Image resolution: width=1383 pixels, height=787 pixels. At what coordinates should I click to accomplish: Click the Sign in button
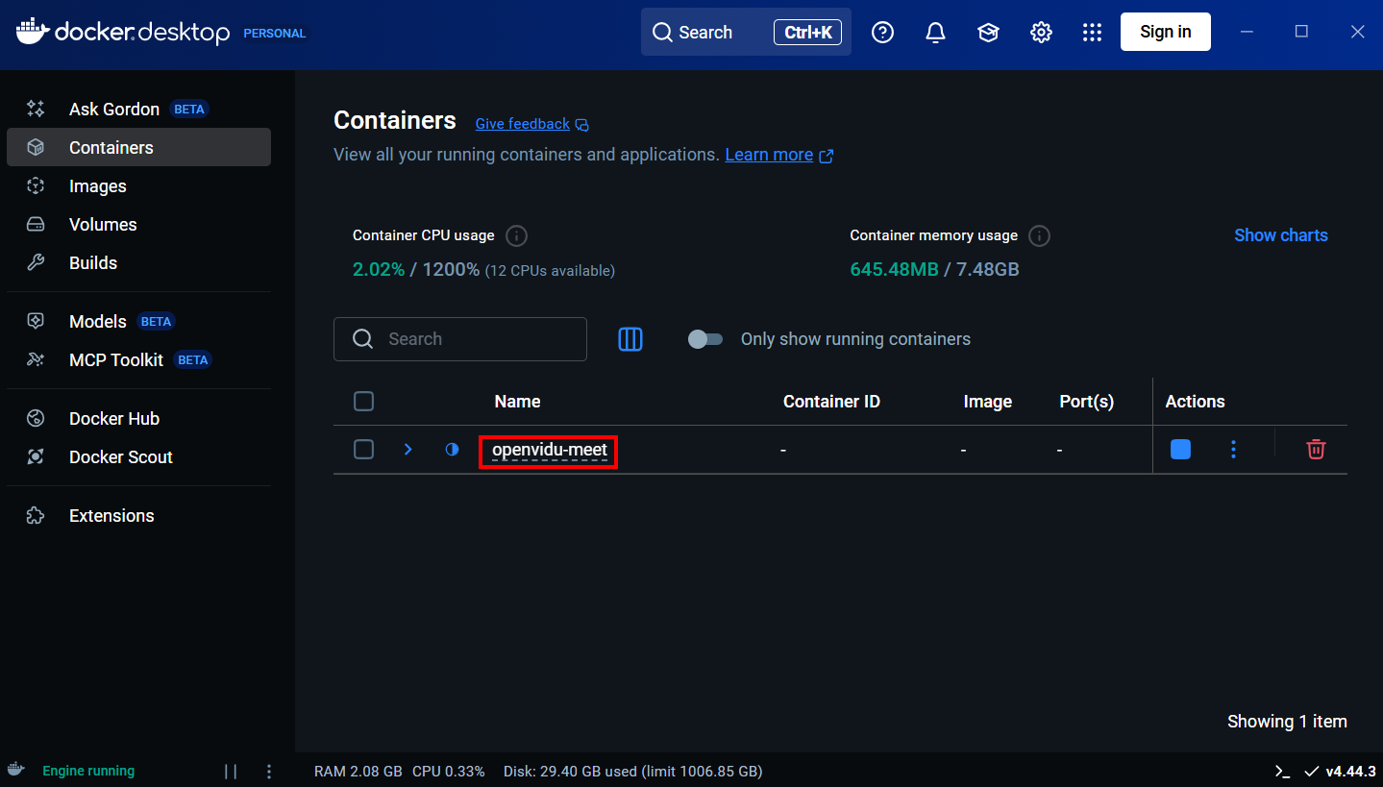(1165, 32)
